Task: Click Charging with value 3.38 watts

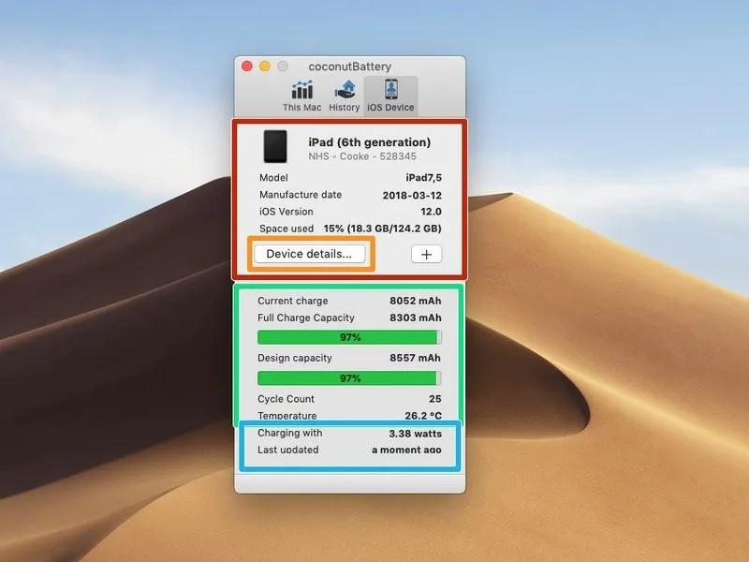Action: click(x=415, y=434)
